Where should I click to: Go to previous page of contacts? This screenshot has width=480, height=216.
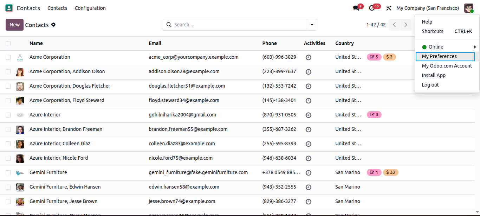[x=394, y=25]
